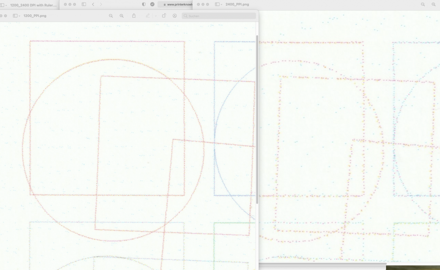Expand sidebar view options chevron for 1200_PPI.png
This screenshot has width=440, height=270.
tap(19, 16)
